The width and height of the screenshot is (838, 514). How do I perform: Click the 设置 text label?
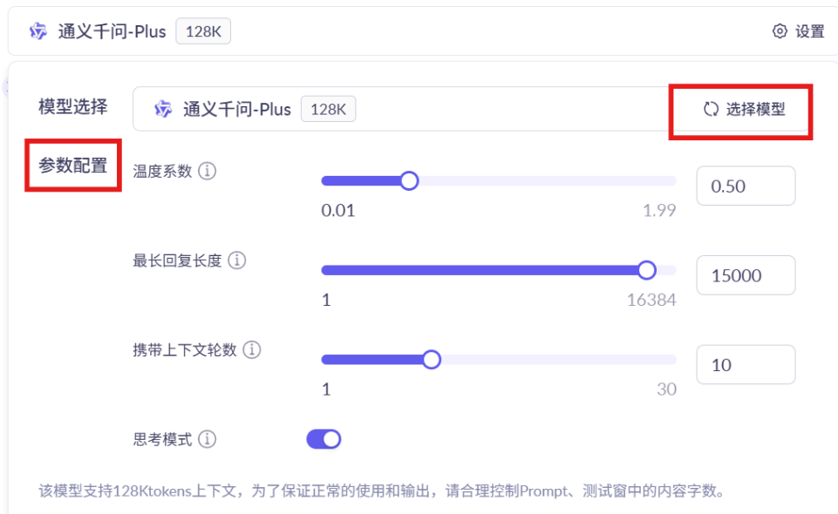coord(810,31)
